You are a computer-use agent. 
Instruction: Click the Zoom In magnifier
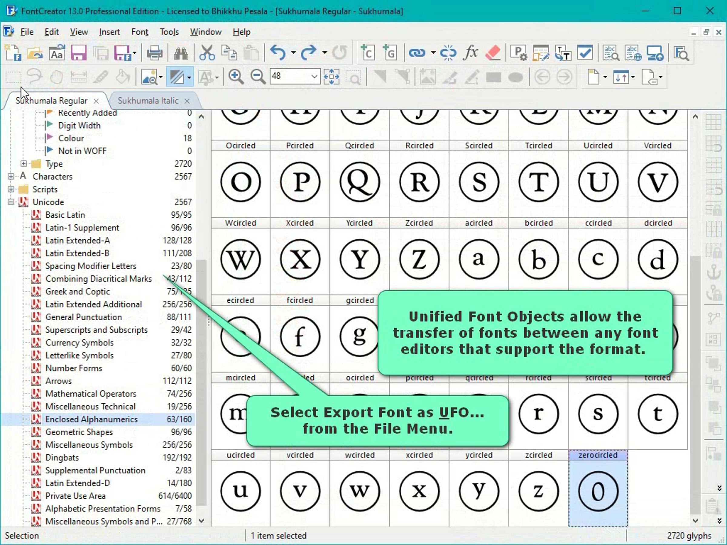point(236,77)
